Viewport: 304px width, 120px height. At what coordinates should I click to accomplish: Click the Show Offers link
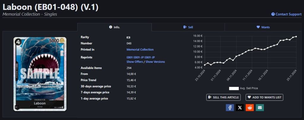(x=134, y=62)
